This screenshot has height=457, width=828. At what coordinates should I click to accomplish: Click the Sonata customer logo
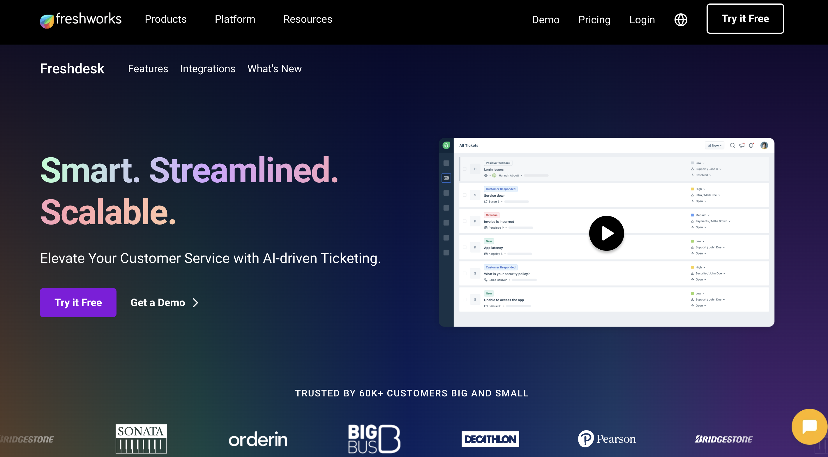pyautogui.click(x=141, y=439)
